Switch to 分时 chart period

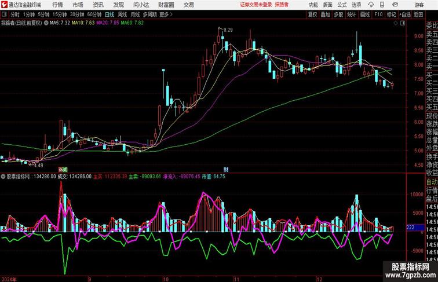pos(15,14)
